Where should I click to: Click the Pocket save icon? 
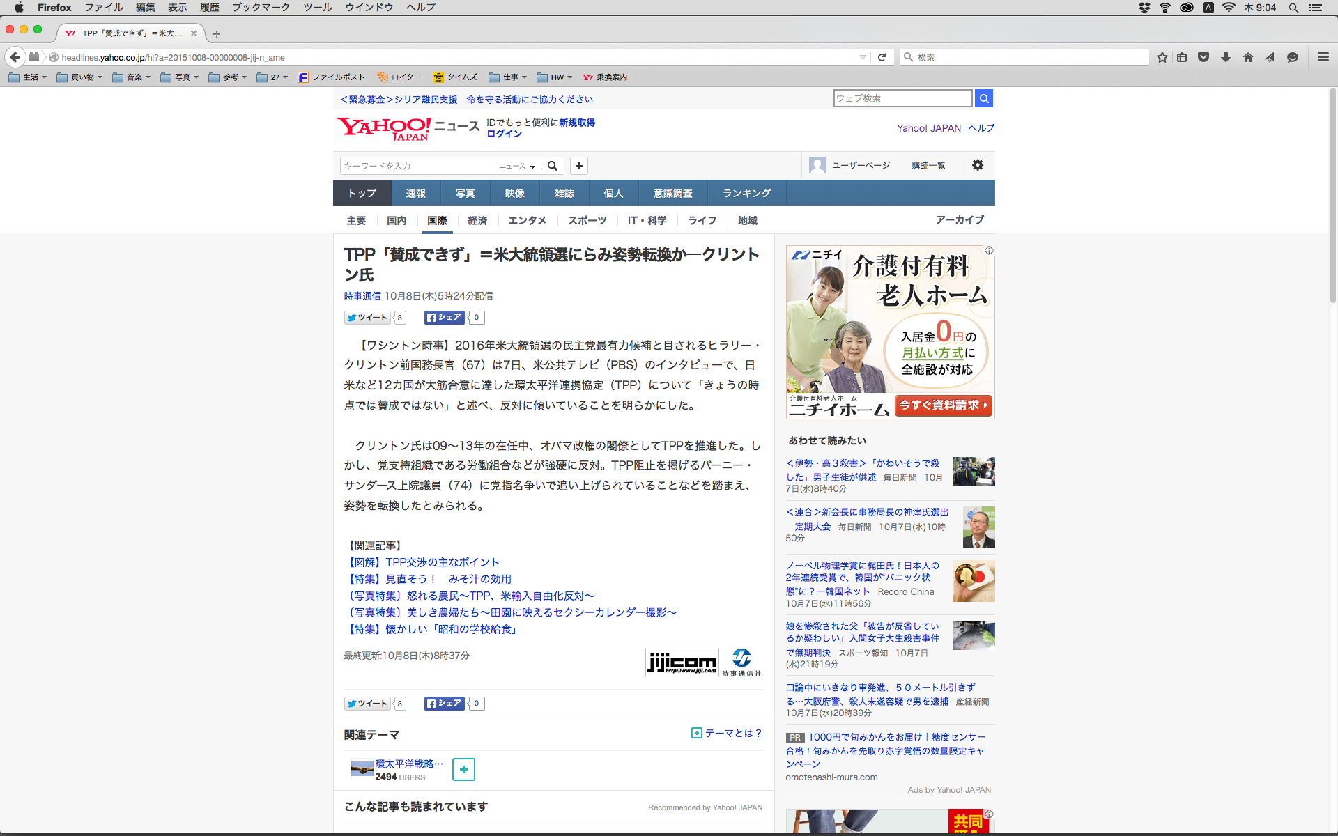click(1204, 57)
